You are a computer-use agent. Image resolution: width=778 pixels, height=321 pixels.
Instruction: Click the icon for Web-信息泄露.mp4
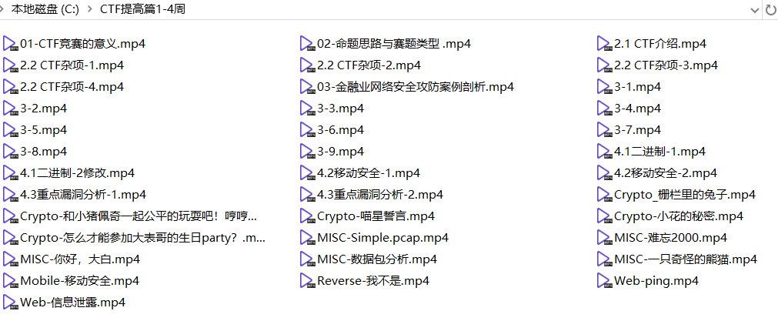[11, 303]
